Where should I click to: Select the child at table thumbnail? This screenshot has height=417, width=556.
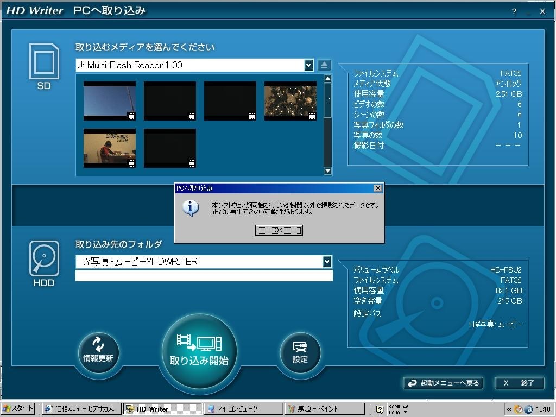tap(110, 148)
